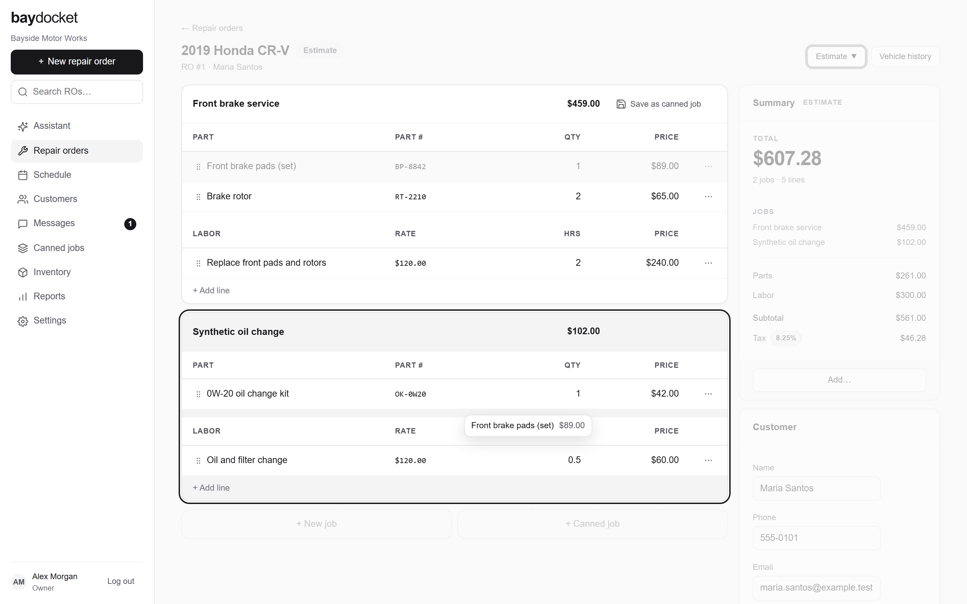The width and height of the screenshot is (967, 604).
Task: Open more options for Replace front pads labor
Action: click(708, 263)
